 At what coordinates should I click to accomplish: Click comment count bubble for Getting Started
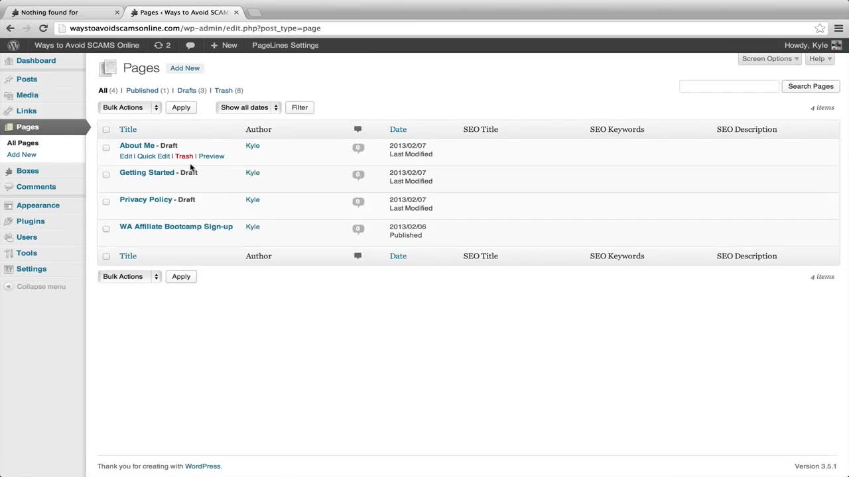(358, 175)
